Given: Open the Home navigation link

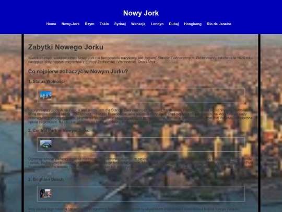Looking at the screenshot, I should [51, 24].
